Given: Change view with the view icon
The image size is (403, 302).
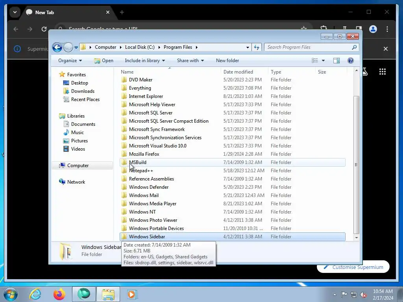Looking at the screenshot, I should click(x=314, y=61).
